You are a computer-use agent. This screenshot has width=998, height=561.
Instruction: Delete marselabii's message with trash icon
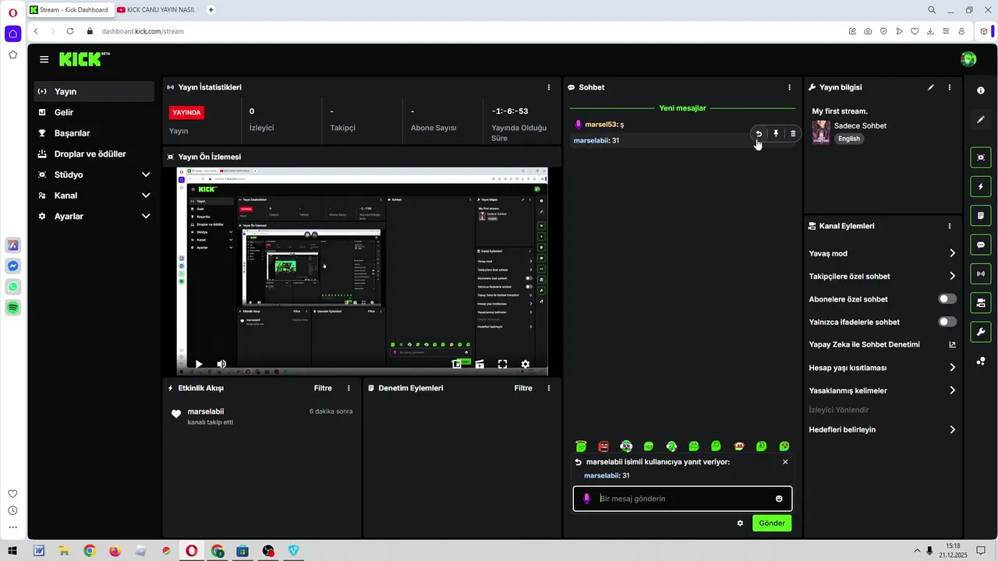[793, 134]
